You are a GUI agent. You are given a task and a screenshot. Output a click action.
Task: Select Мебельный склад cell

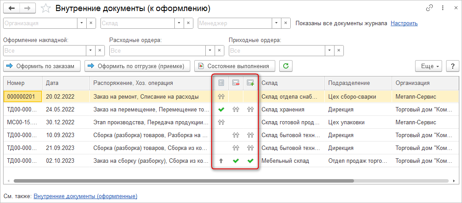click(x=291, y=161)
